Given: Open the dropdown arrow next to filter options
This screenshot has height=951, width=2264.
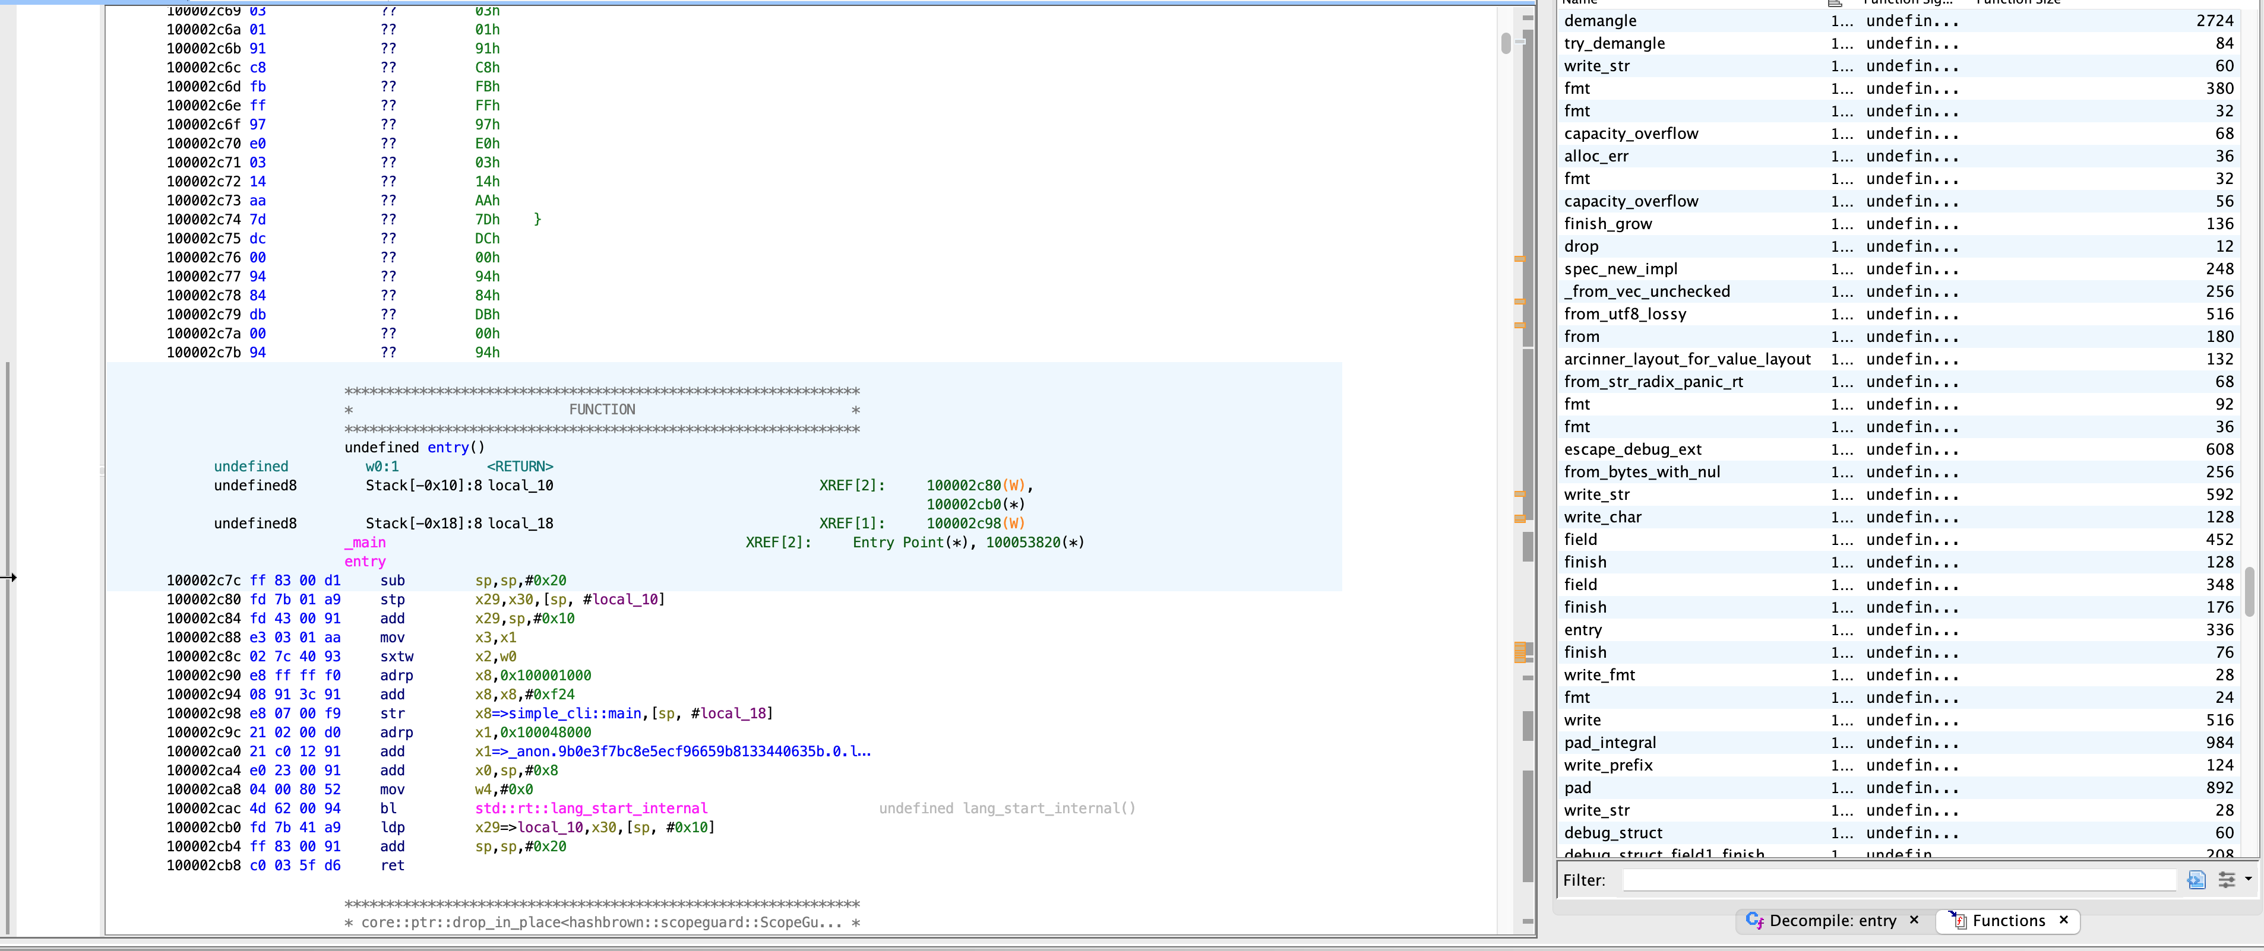Looking at the screenshot, I should (2248, 878).
